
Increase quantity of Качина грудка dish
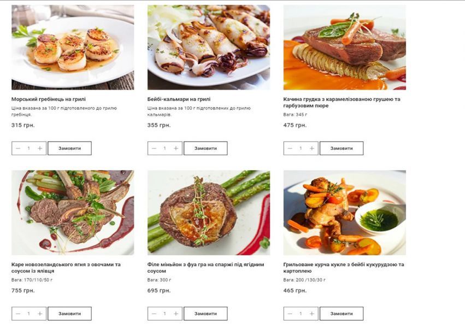tap(311, 148)
